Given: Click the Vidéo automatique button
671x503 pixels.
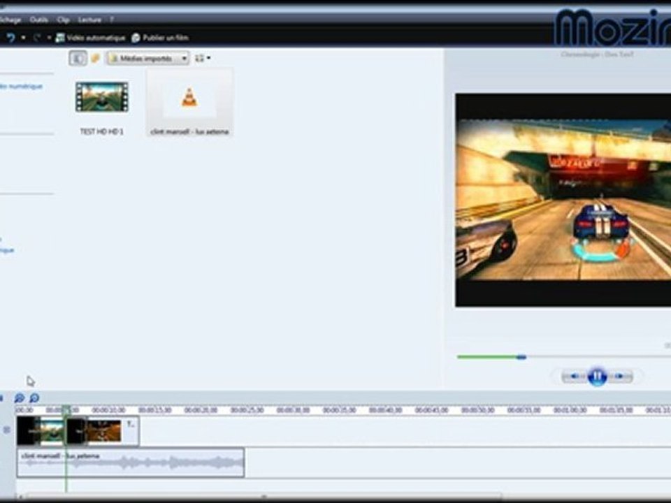Looking at the screenshot, I should pyautogui.click(x=90, y=38).
